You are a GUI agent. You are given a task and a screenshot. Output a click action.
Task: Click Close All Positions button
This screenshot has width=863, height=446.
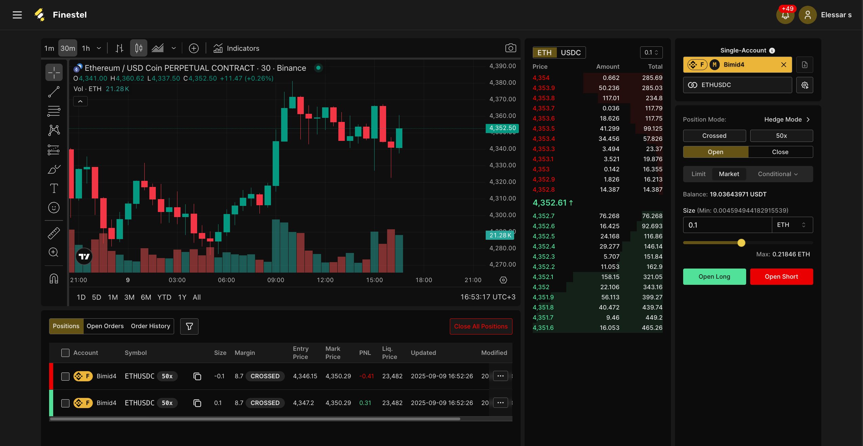[481, 326]
